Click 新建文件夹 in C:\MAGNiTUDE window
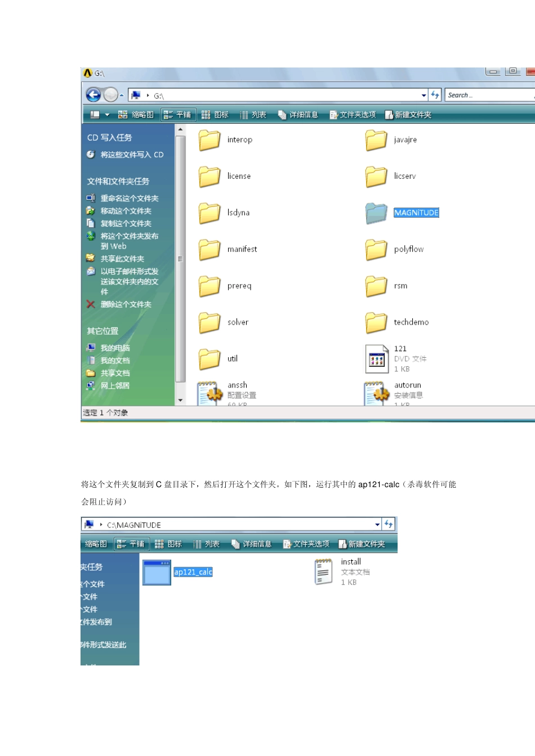Screen dimensions: 535x756 coord(362,544)
